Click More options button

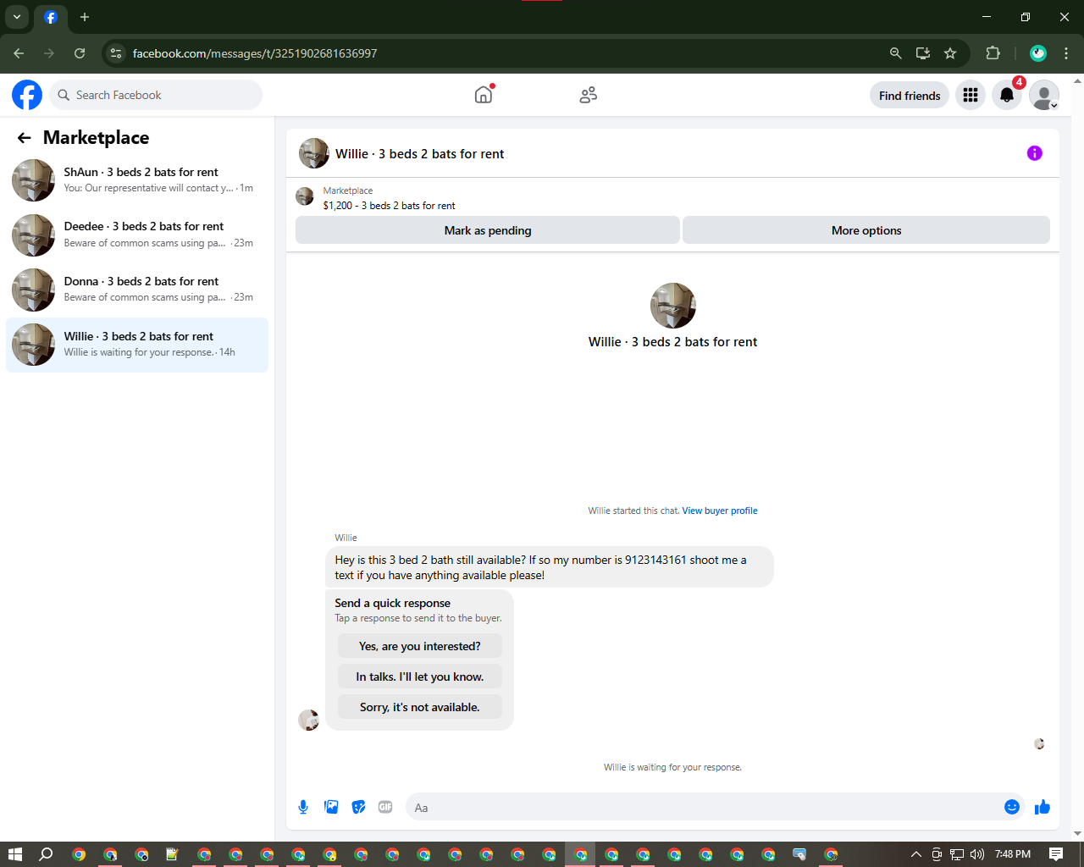pos(866,230)
